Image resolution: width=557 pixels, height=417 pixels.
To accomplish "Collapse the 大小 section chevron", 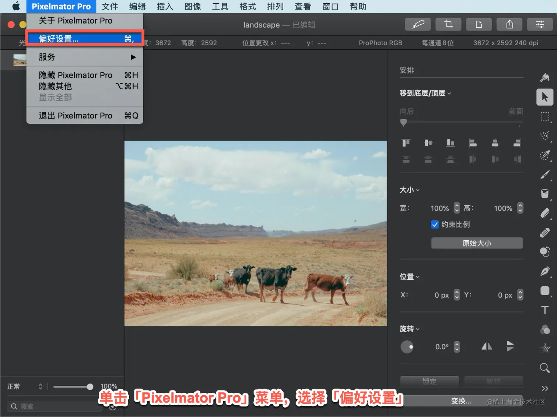I will [x=418, y=190].
